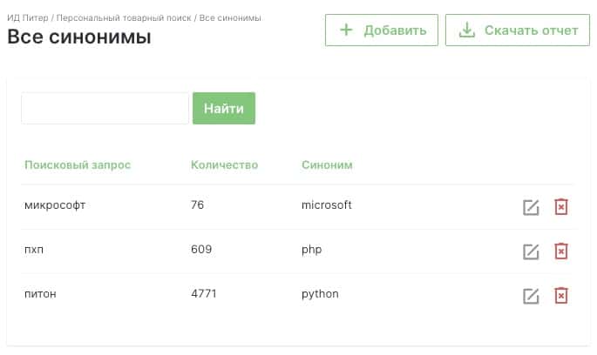Sort by Поисковый запрос column header
Image resolution: width=597 pixels, height=355 pixels.
(x=78, y=165)
